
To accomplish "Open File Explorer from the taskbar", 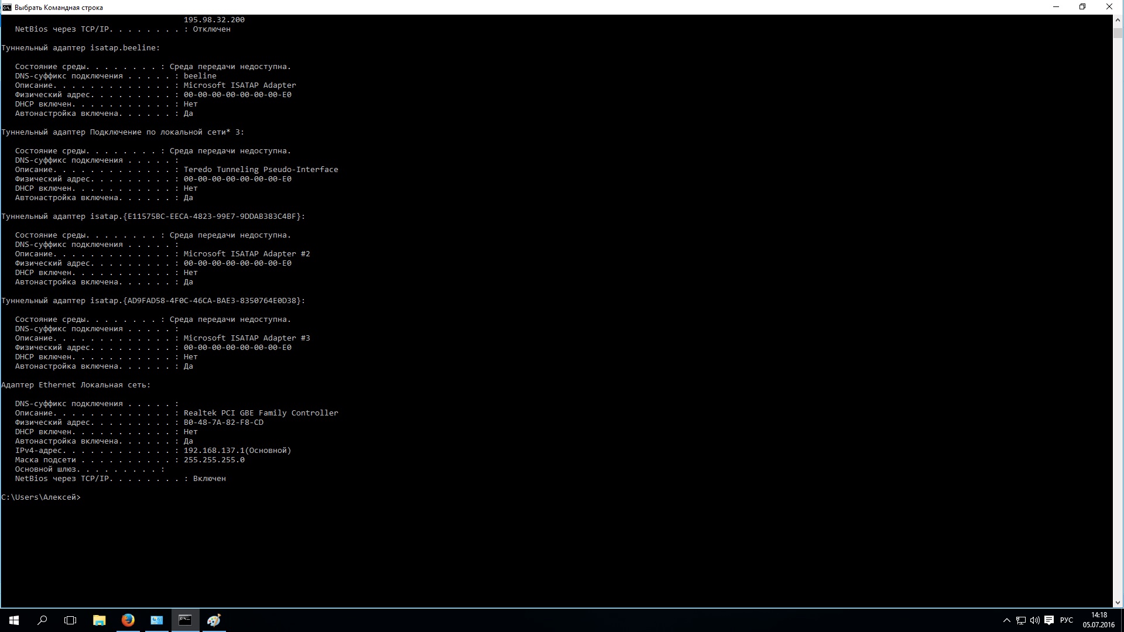I will tap(99, 620).
